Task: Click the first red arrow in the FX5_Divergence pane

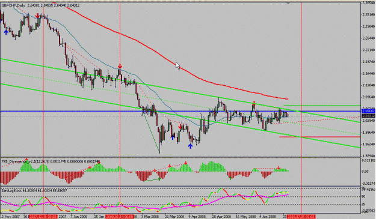Action: click(26, 159)
